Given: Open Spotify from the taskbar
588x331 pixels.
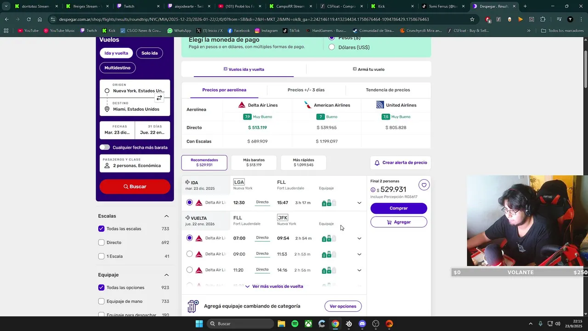Looking at the screenshot, I should point(295,324).
